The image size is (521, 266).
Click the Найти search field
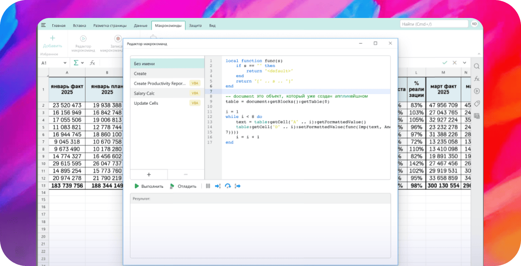pyautogui.click(x=434, y=24)
